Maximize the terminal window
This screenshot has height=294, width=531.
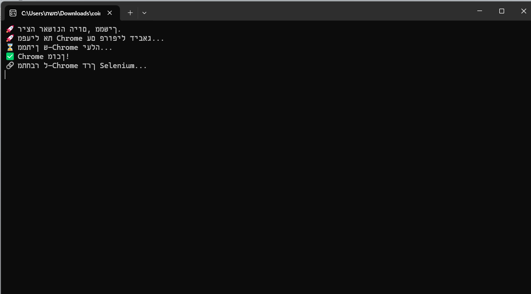pyautogui.click(x=502, y=11)
